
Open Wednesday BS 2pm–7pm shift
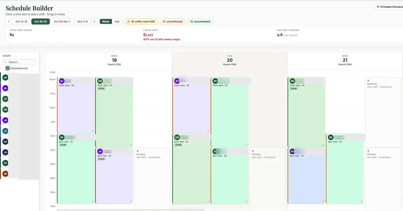[x=345, y=169]
